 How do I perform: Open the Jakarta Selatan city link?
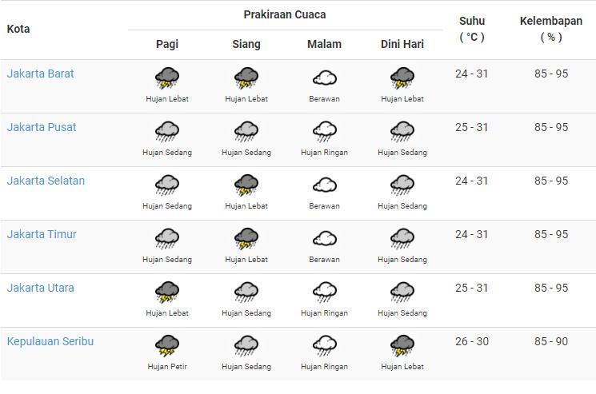pyautogui.click(x=46, y=181)
